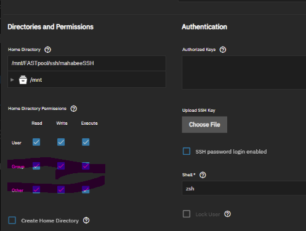Toggle User Execute permission checkbox

(x=86, y=142)
